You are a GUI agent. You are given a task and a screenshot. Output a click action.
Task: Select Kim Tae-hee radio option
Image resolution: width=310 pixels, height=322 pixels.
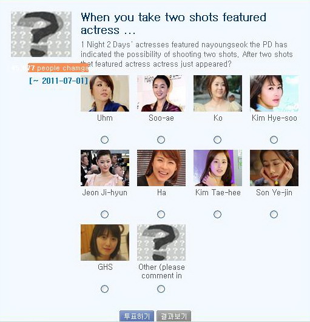[217, 215]
